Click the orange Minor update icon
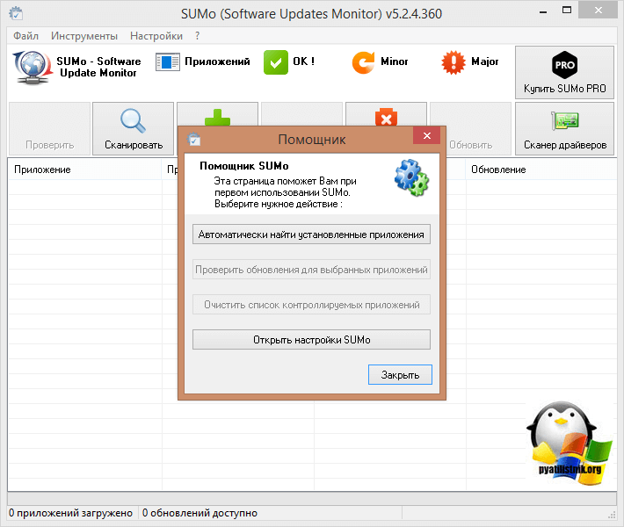Viewport: 624px width, 527px height. (x=363, y=62)
